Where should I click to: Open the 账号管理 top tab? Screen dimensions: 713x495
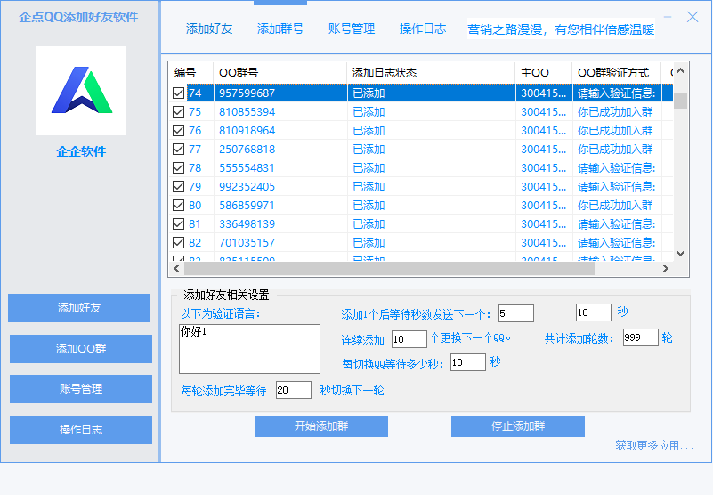click(352, 29)
